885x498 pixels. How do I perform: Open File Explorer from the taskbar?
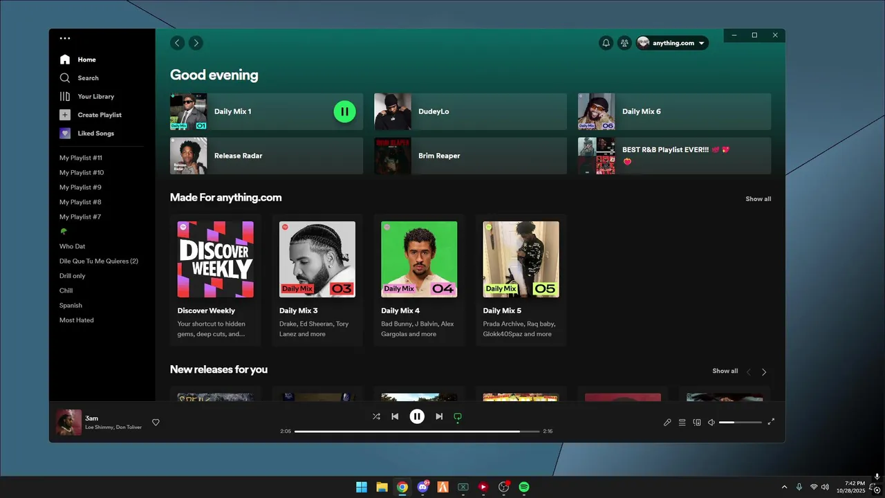(x=382, y=487)
